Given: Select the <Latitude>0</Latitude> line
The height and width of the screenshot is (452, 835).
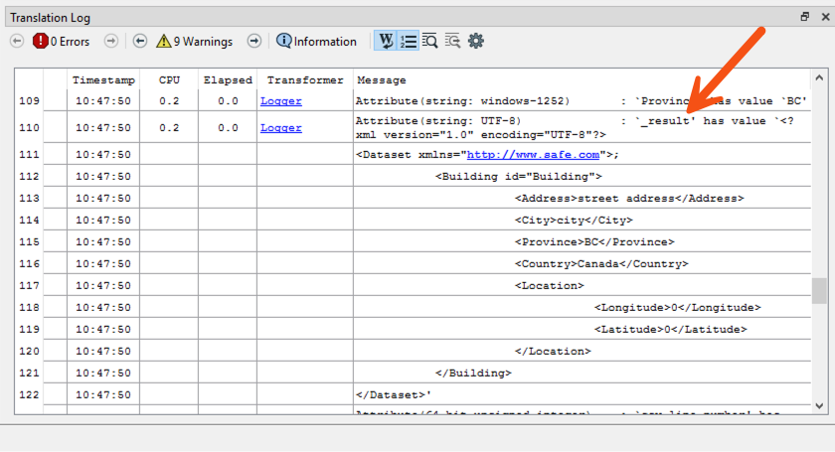Looking at the screenshot, I should (670, 329).
